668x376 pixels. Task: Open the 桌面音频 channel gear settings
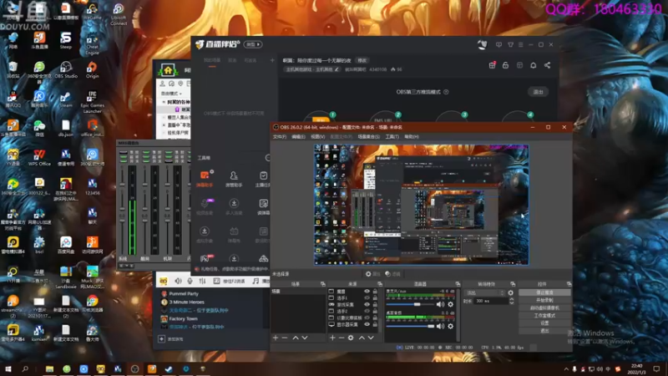point(450,326)
